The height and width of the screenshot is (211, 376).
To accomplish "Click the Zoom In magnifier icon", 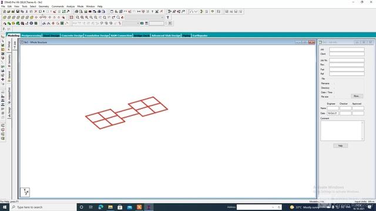I will click(x=82, y=18).
